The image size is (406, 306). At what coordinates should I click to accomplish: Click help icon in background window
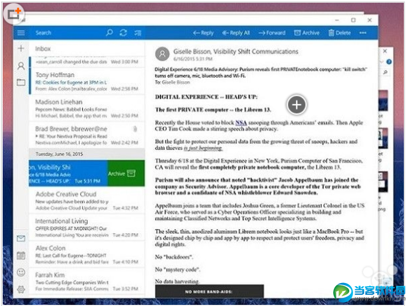[x=389, y=62]
